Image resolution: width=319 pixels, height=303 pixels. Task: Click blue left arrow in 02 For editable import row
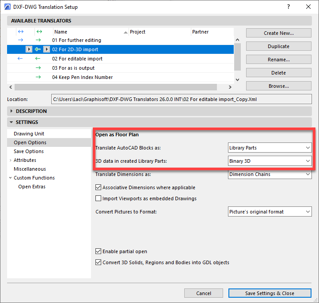point(20,59)
